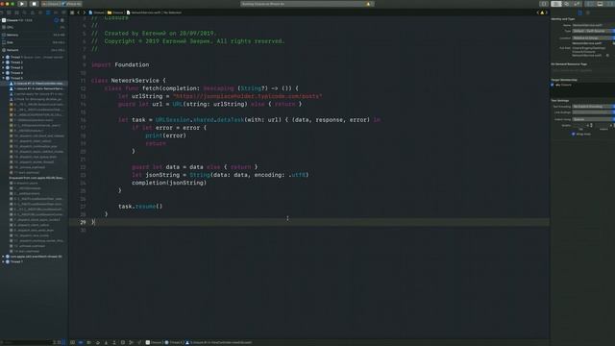Click the print(error) statement

[165, 136]
